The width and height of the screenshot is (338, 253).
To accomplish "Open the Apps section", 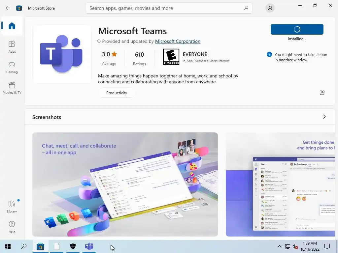I will (x=12, y=47).
